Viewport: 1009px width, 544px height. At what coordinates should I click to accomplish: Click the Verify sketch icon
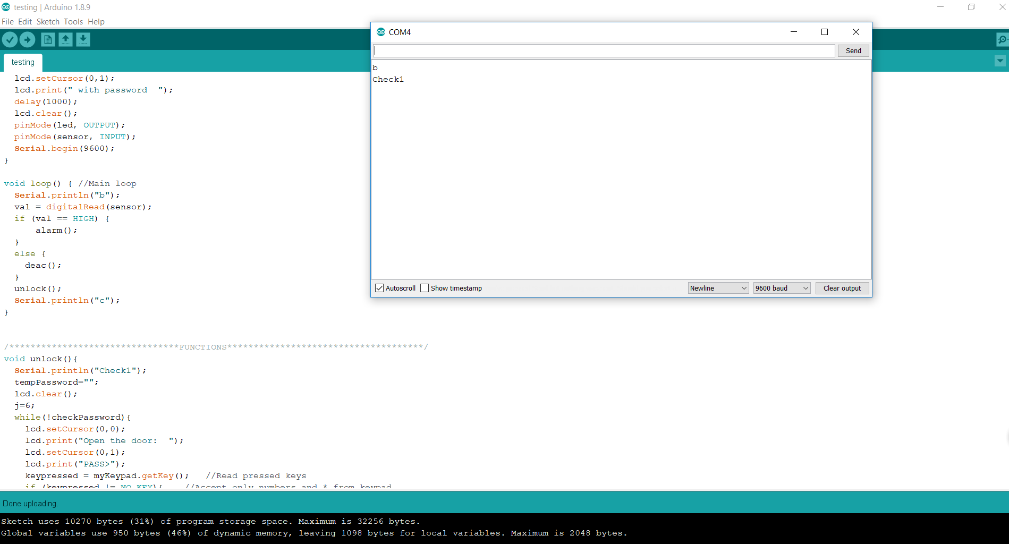(x=10, y=39)
